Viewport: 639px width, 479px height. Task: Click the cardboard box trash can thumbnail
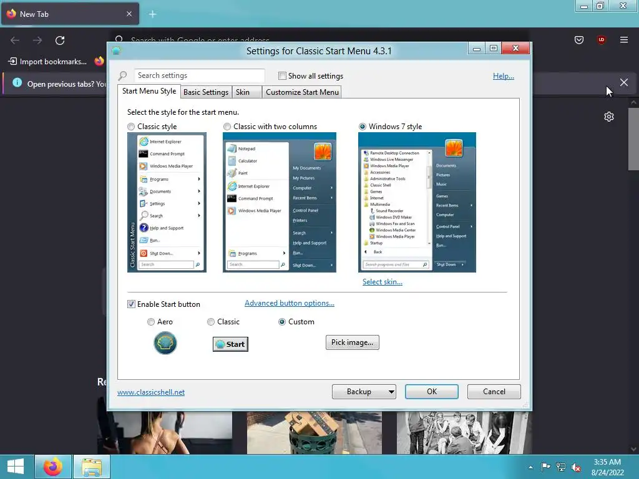(x=315, y=433)
